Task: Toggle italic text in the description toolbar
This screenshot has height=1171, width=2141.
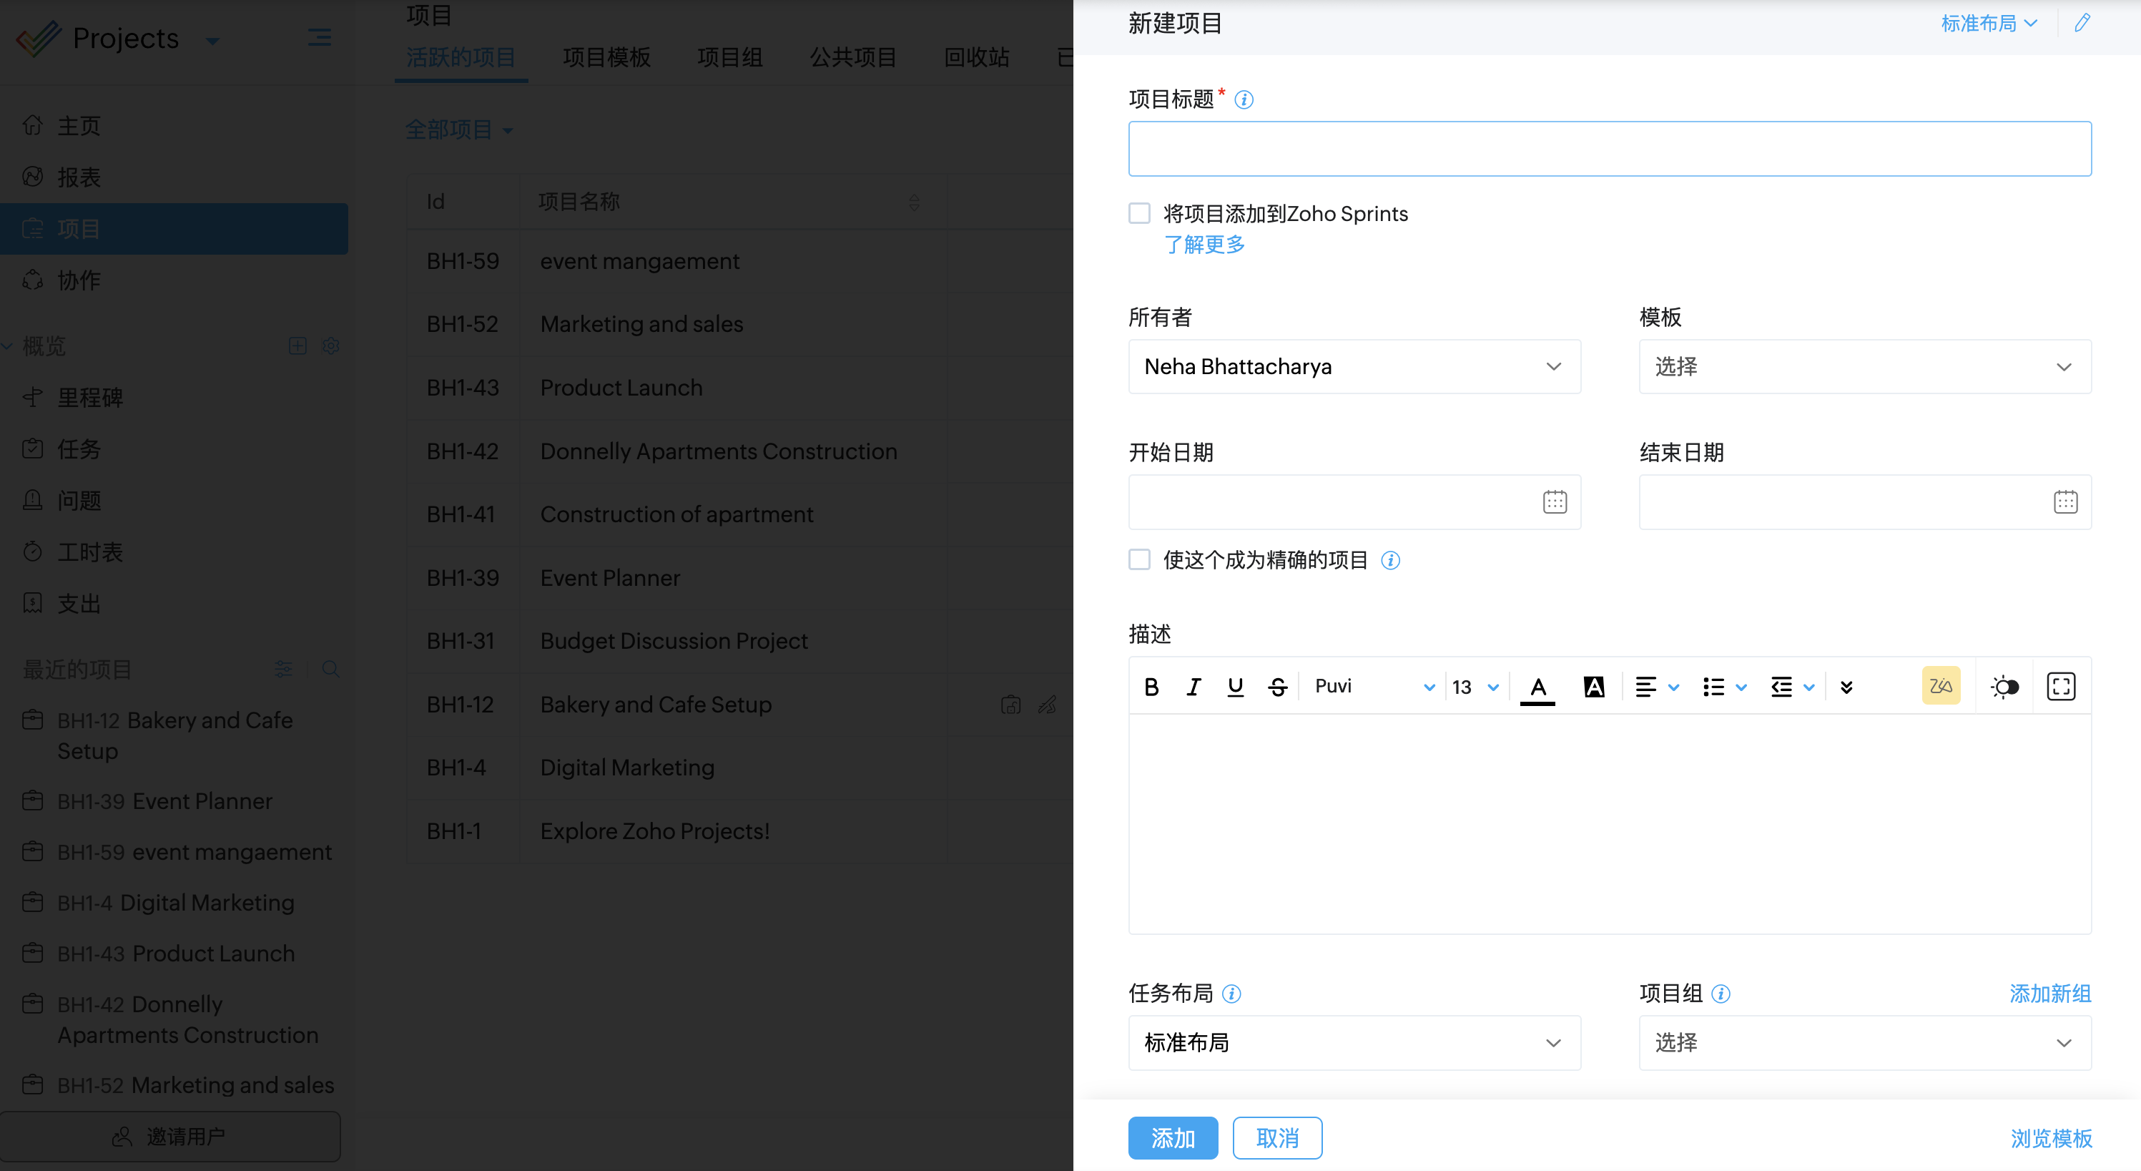Action: tap(1193, 687)
